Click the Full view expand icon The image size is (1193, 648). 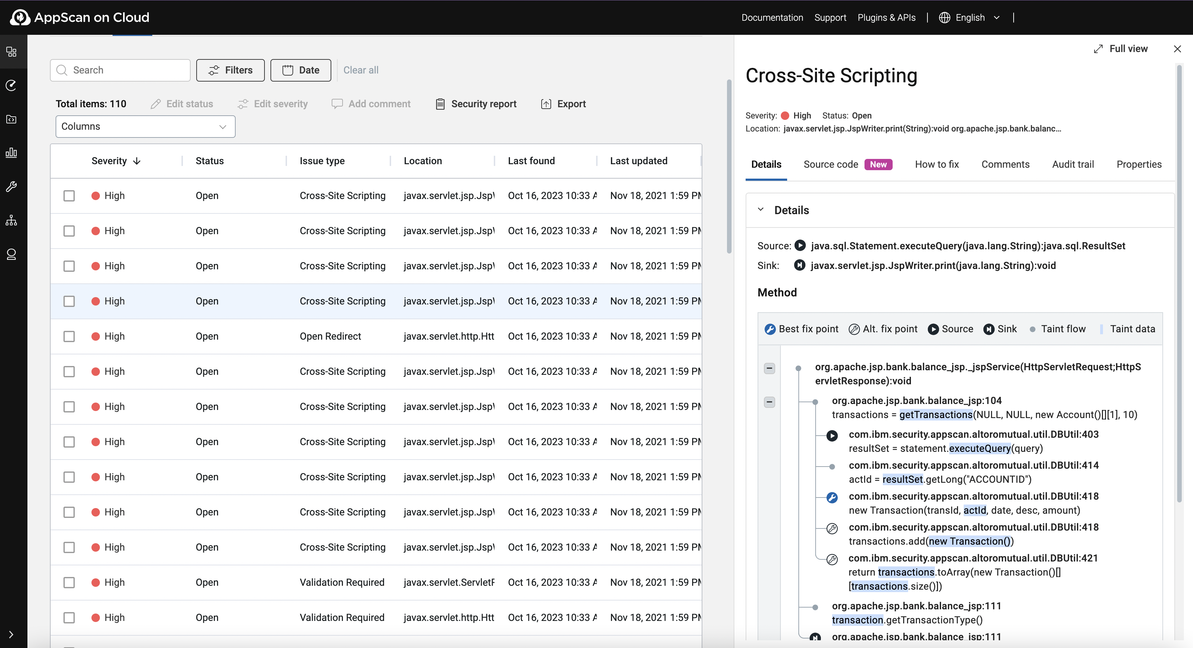tap(1098, 49)
